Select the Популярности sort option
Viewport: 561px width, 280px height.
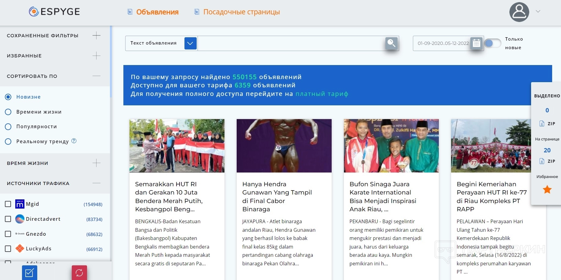pos(8,126)
